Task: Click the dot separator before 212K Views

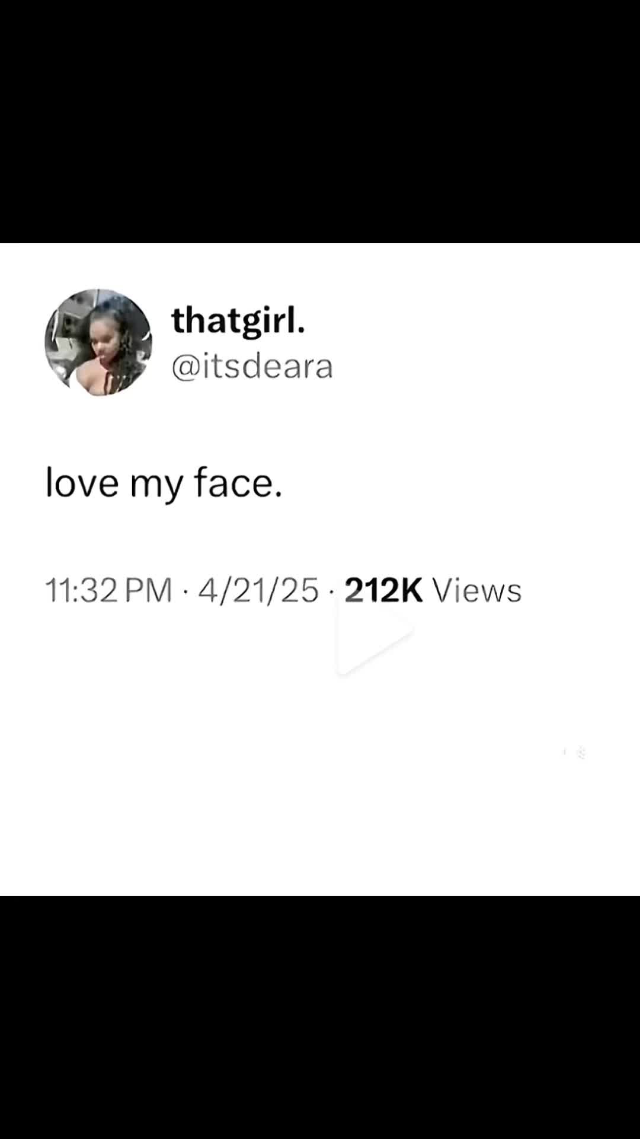Action: point(331,591)
